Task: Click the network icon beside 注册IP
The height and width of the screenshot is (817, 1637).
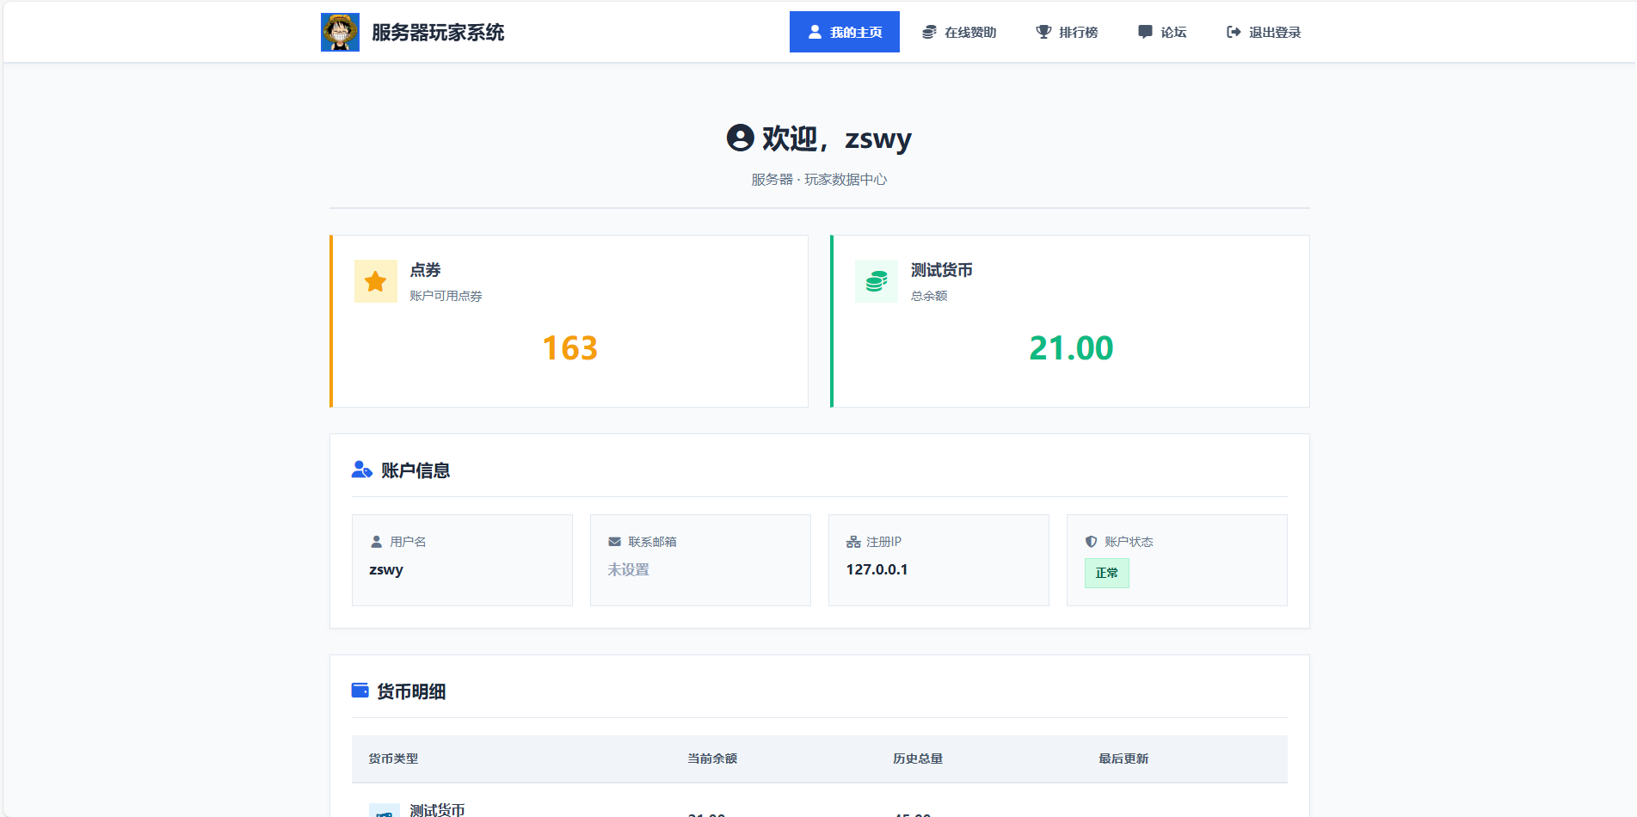Action: click(852, 541)
